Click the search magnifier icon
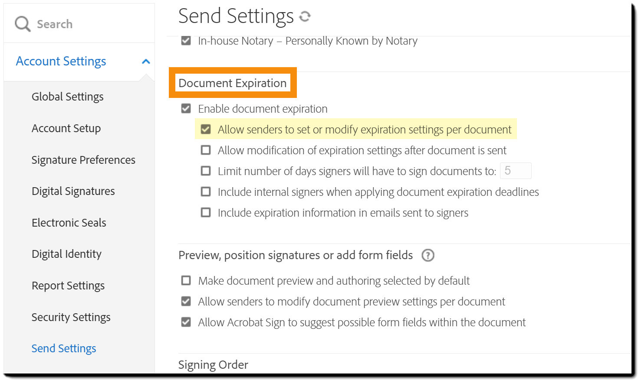Image resolution: width=638 pixels, height=380 pixels. (22, 24)
